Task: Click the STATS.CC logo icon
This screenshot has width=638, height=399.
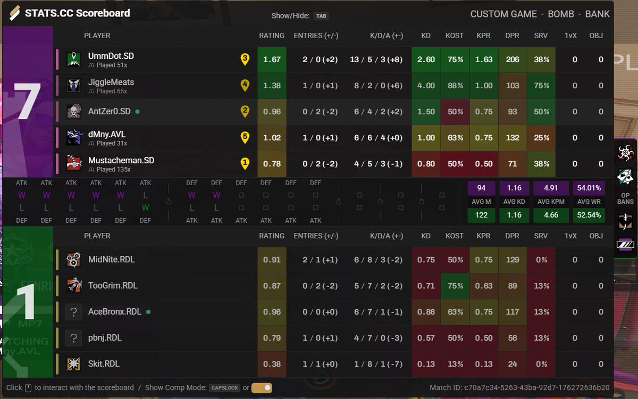Action: (14, 13)
